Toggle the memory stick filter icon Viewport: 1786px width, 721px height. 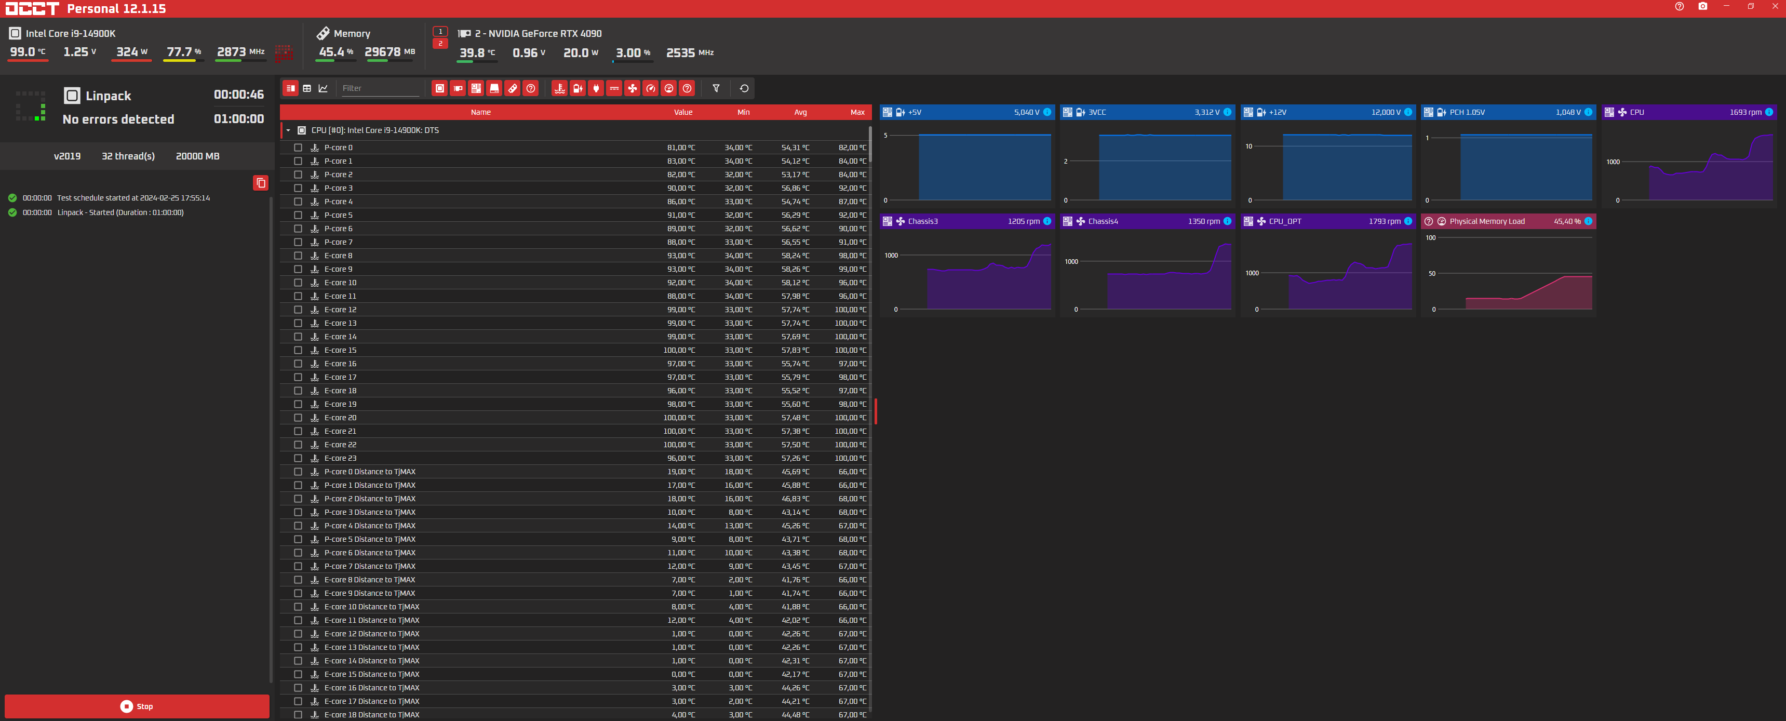[x=513, y=88]
